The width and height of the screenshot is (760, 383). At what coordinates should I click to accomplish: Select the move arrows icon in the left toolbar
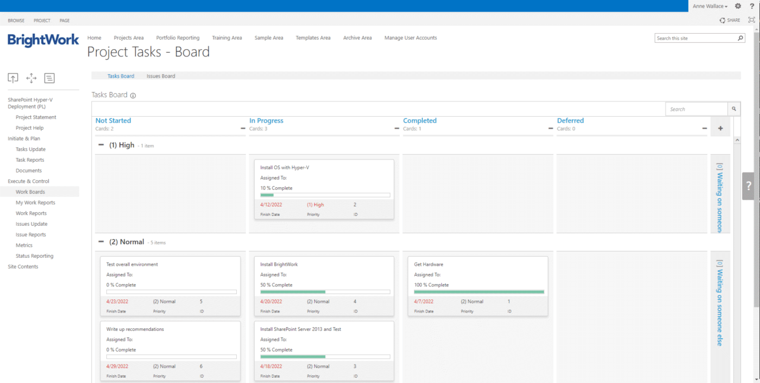coord(31,78)
